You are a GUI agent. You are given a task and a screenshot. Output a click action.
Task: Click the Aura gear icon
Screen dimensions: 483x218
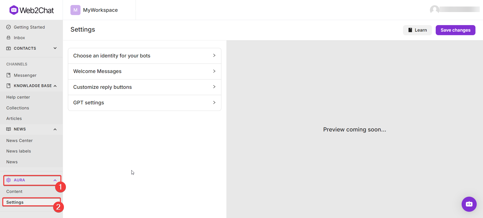(9, 180)
